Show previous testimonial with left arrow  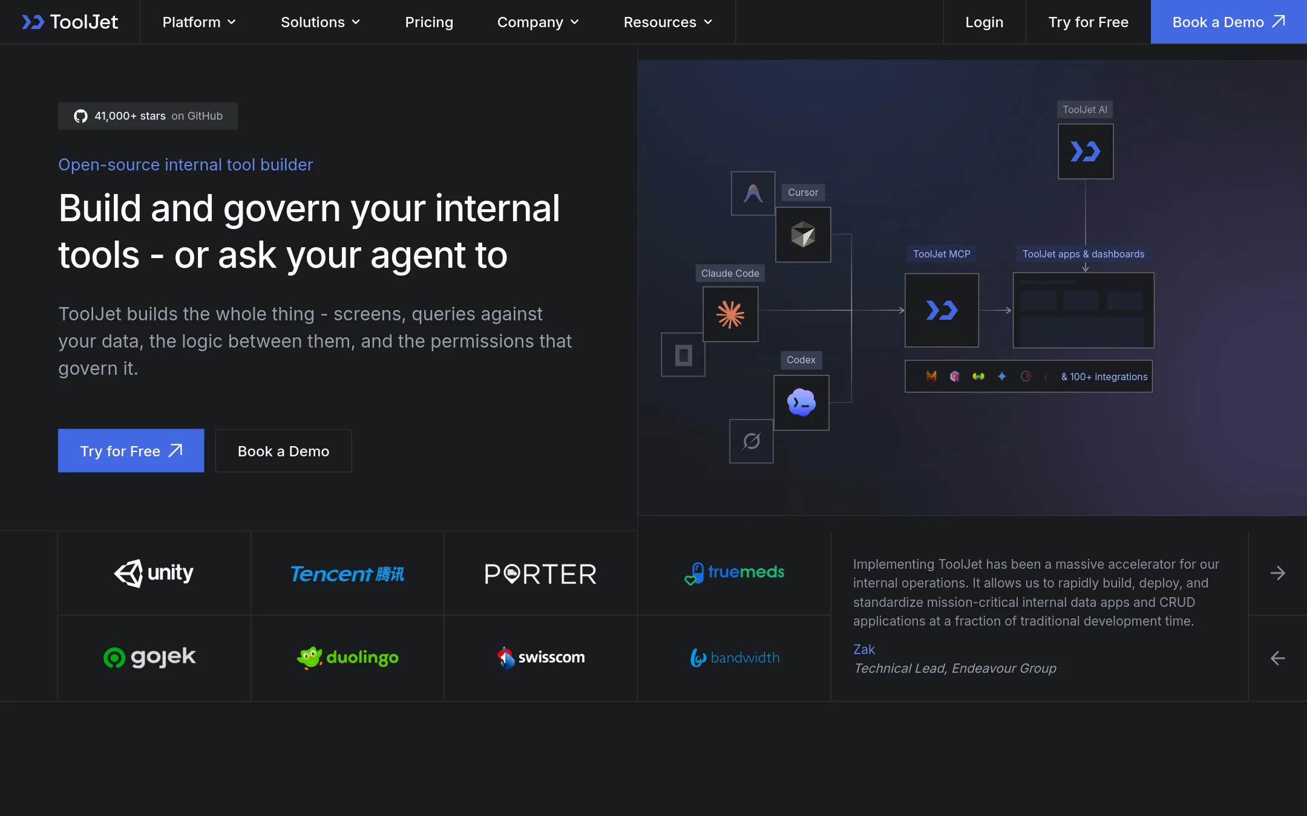point(1277,658)
